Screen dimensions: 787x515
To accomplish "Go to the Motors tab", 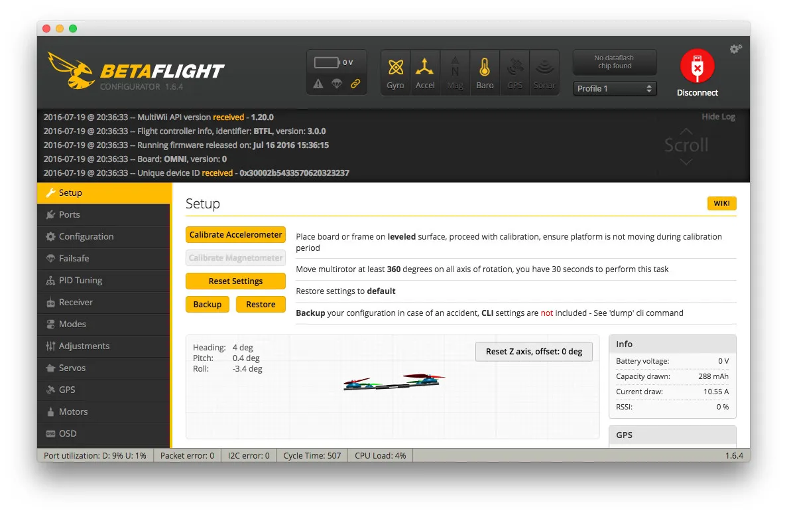I will 73,411.
